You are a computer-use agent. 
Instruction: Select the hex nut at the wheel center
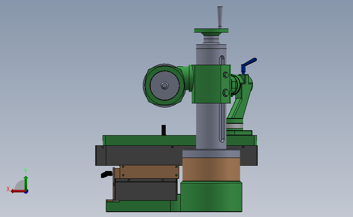click(164, 85)
